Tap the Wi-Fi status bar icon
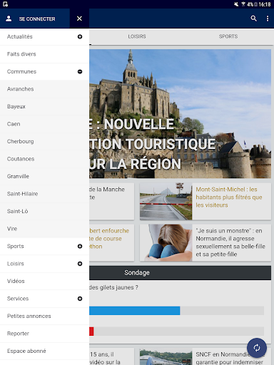 click(243, 4)
